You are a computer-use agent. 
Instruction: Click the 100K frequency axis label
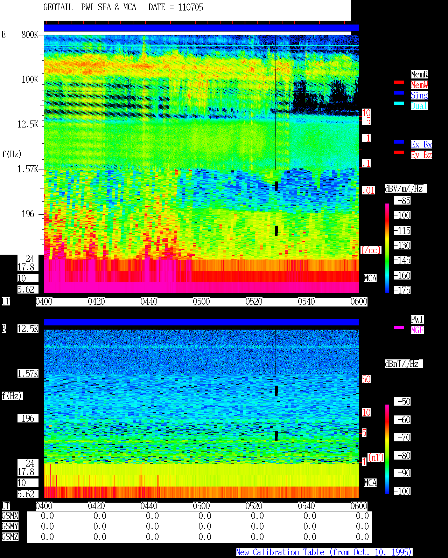click(x=30, y=80)
